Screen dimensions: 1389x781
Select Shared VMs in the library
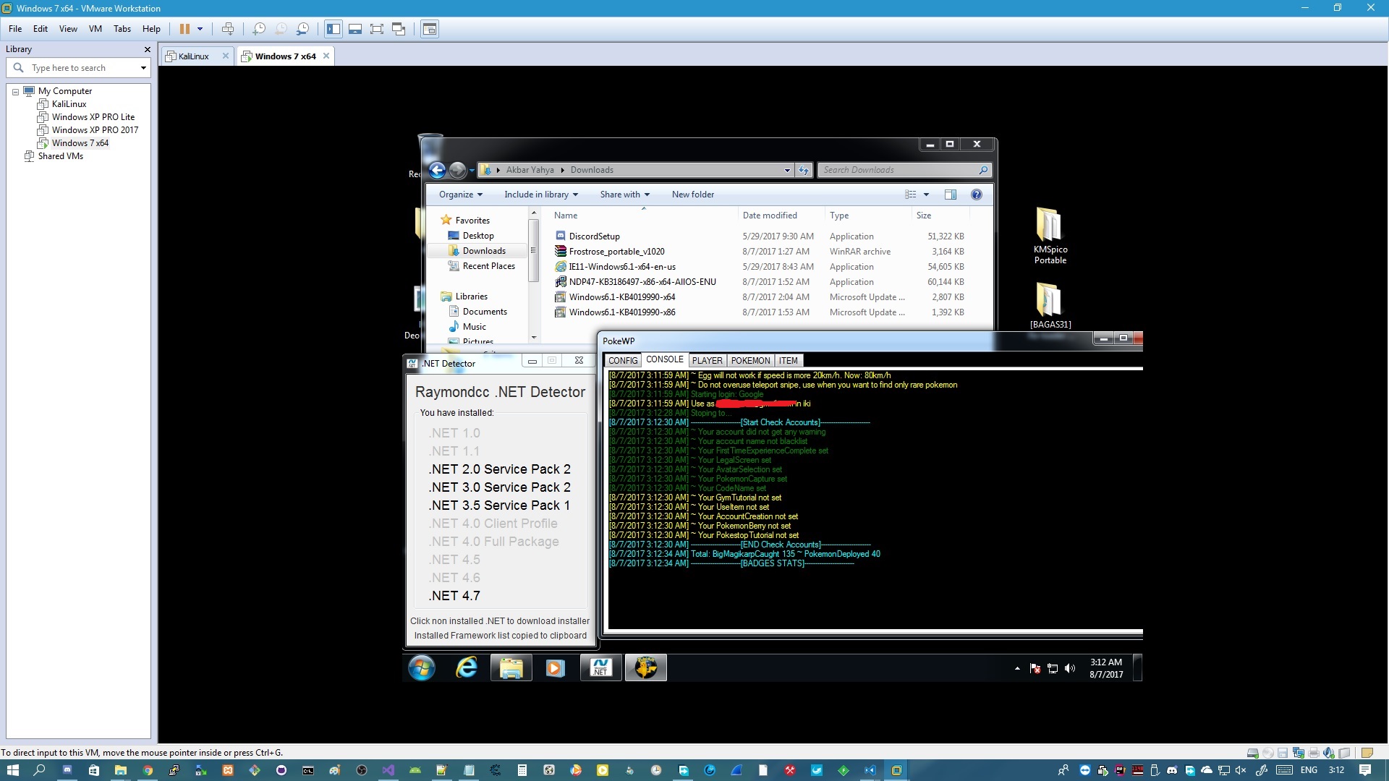61,156
